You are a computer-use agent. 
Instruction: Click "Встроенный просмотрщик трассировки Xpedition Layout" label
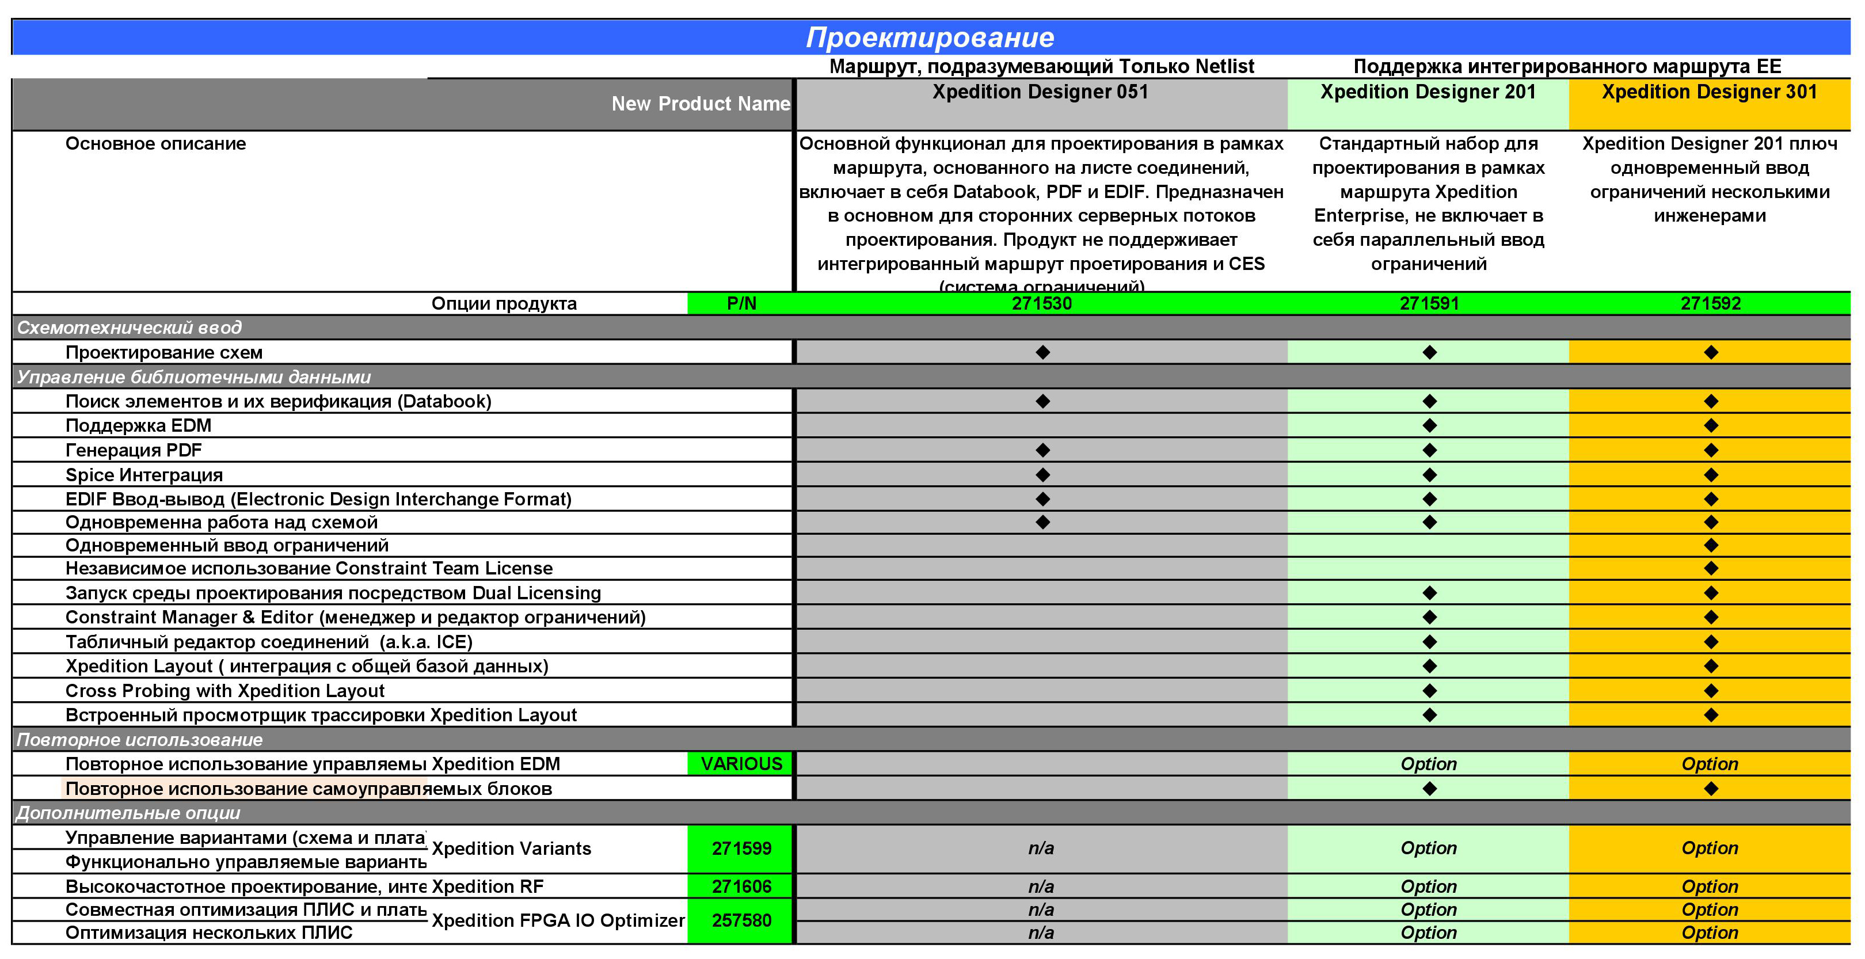321,715
